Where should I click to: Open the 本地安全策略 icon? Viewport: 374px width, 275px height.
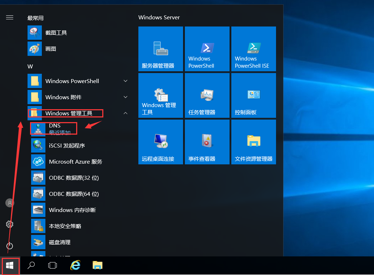[x=38, y=226]
